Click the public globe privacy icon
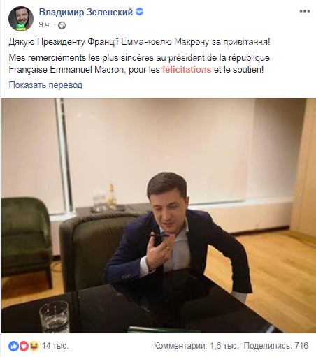316x357 pixels. click(x=62, y=25)
